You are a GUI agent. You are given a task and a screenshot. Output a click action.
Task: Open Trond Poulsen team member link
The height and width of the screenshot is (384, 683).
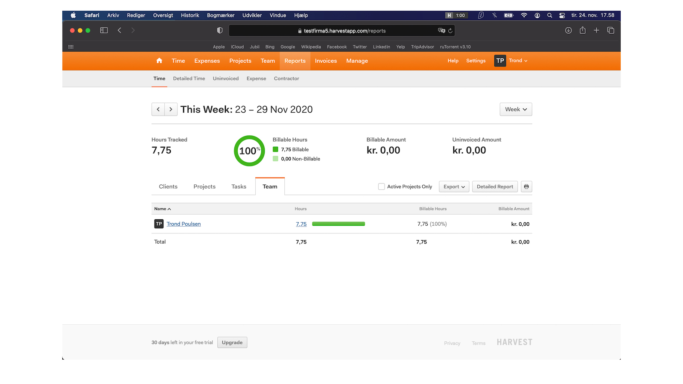tap(184, 224)
